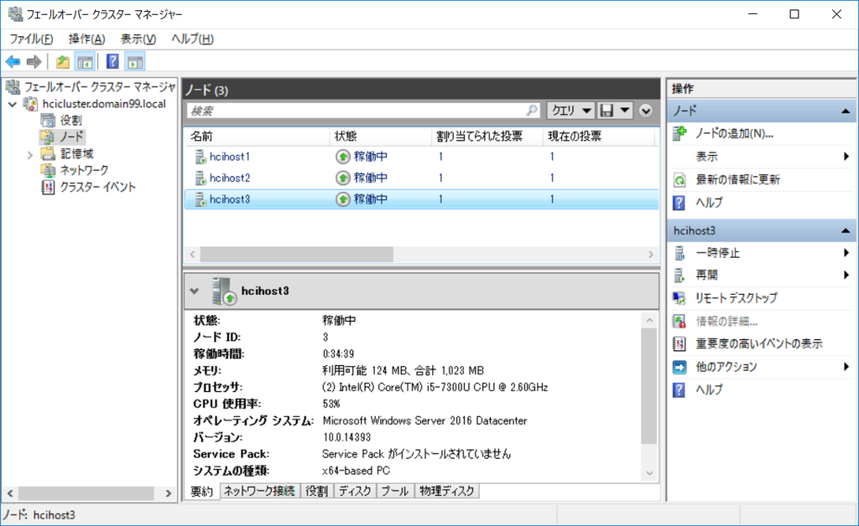This screenshot has height=526, width=859.
Task: Sort by 名前 column header
Action: point(258,137)
